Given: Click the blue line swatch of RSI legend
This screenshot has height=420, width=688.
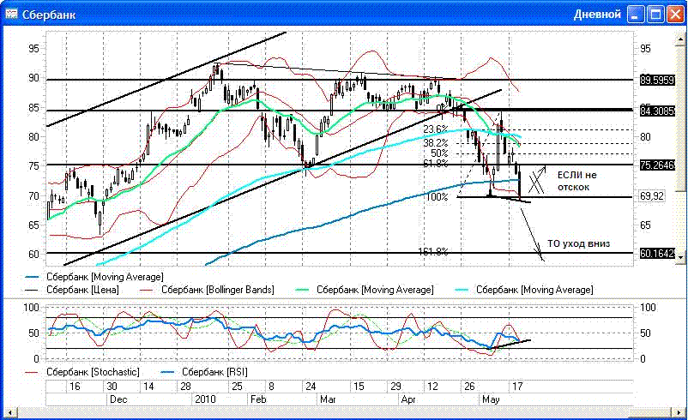Looking at the screenshot, I should pyautogui.click(x=169, y=372).
